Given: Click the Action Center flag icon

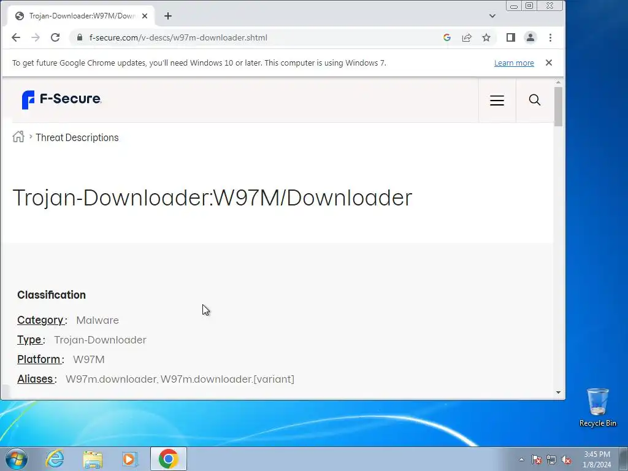Looking at the screenshot, I should pos(537,459).
